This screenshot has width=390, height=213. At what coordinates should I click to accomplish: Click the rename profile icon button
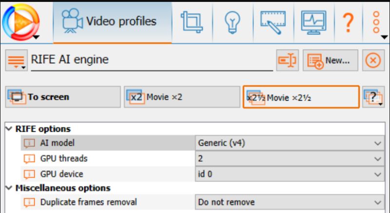click(287, 60)
